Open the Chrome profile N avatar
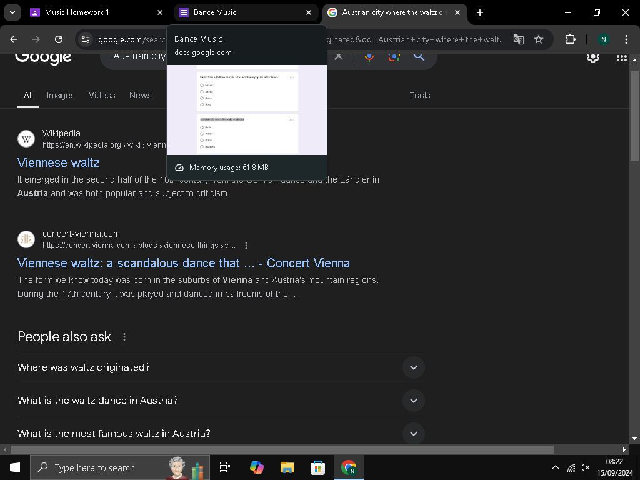This screenshot has height=480, width=640. coord(603,39)
